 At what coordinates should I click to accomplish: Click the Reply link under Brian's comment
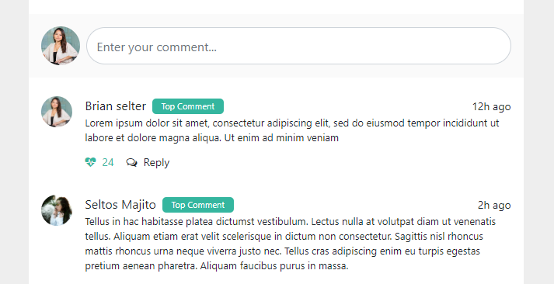click(156, 163)
